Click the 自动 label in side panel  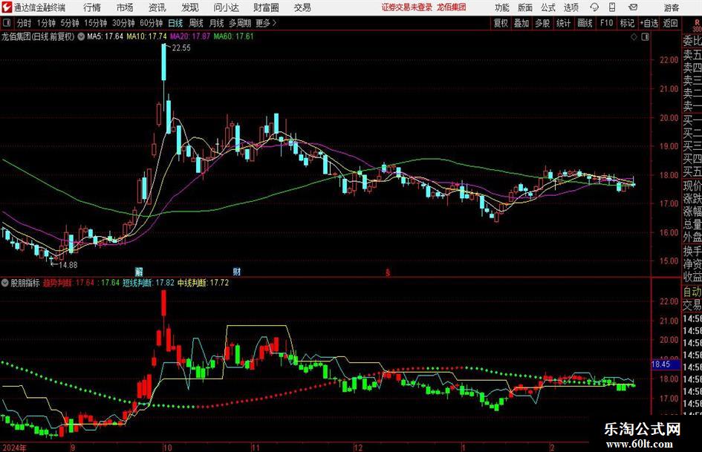[692, 292]
